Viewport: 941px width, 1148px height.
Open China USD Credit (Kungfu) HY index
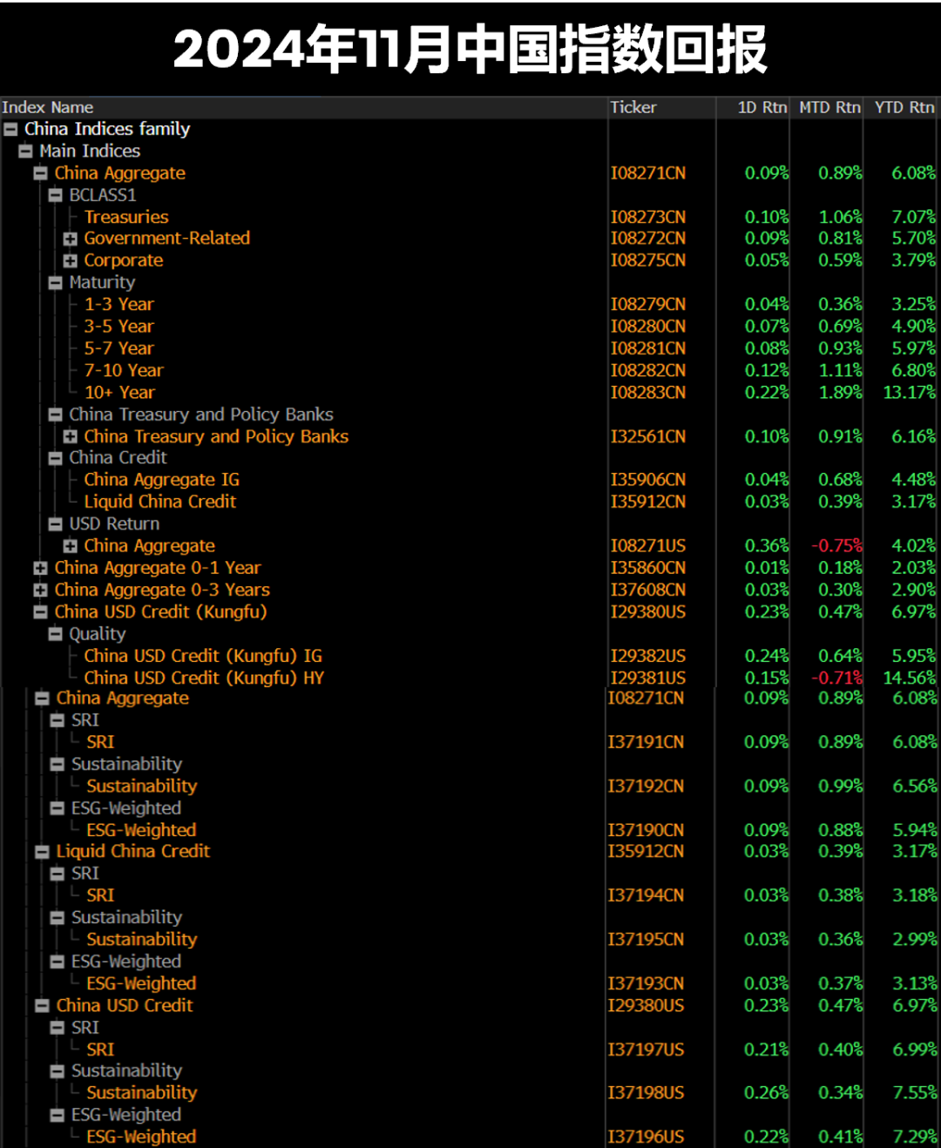(x=204, y=678)
